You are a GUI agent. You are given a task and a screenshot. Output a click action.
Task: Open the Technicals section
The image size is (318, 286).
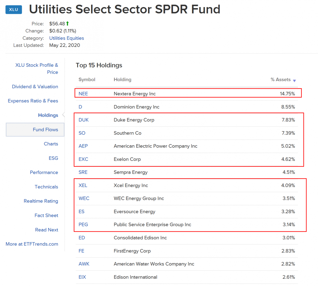[46, 187]
